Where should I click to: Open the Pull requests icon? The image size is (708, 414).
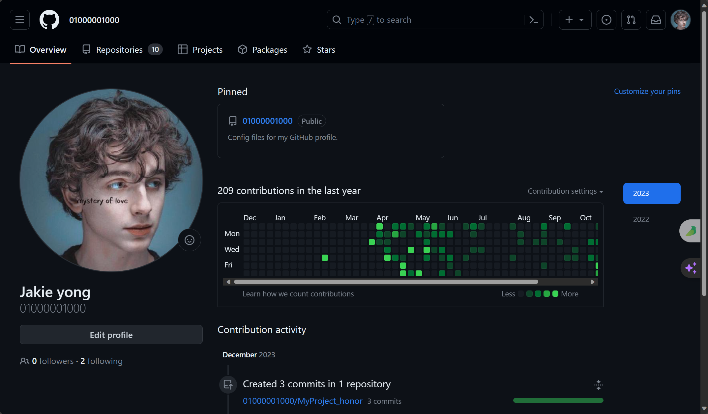coord(631,20)
